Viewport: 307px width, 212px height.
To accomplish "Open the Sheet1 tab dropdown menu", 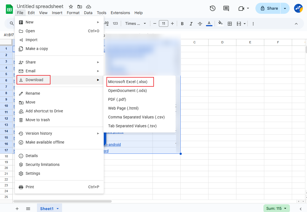I will pos(58,209).
